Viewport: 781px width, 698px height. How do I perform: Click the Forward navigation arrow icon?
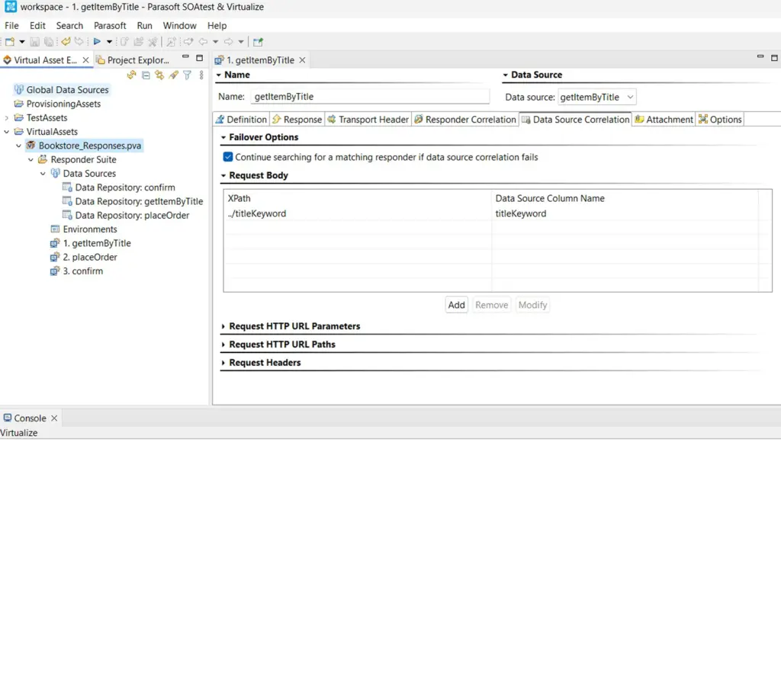228,42
